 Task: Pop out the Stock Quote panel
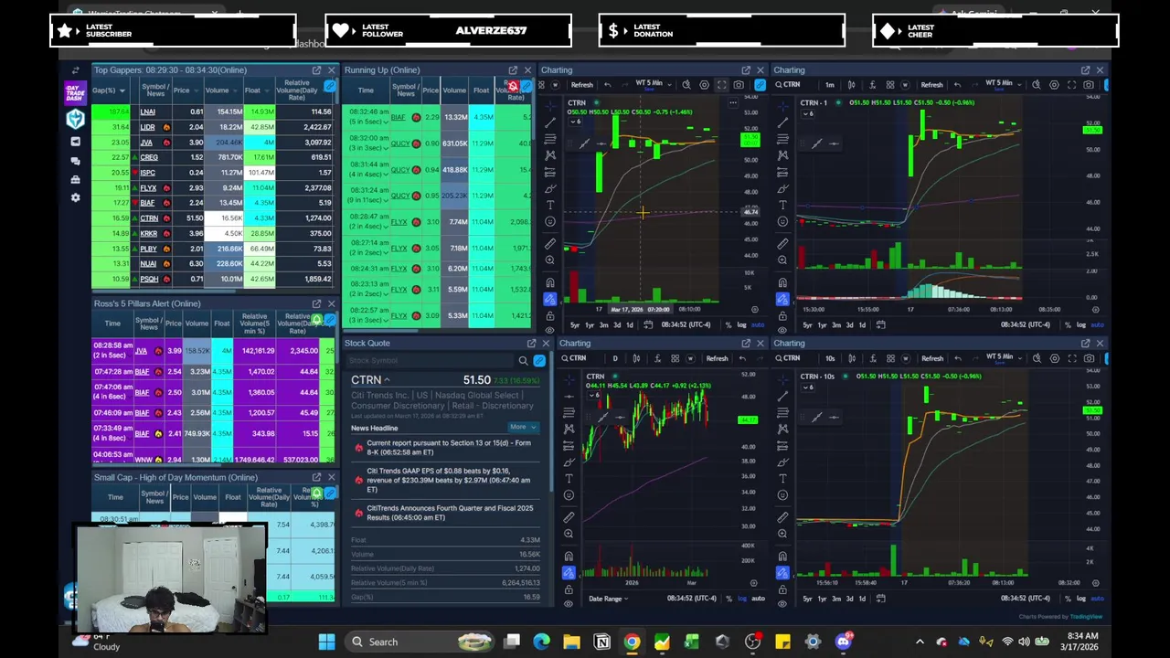(x=531, y=344)
